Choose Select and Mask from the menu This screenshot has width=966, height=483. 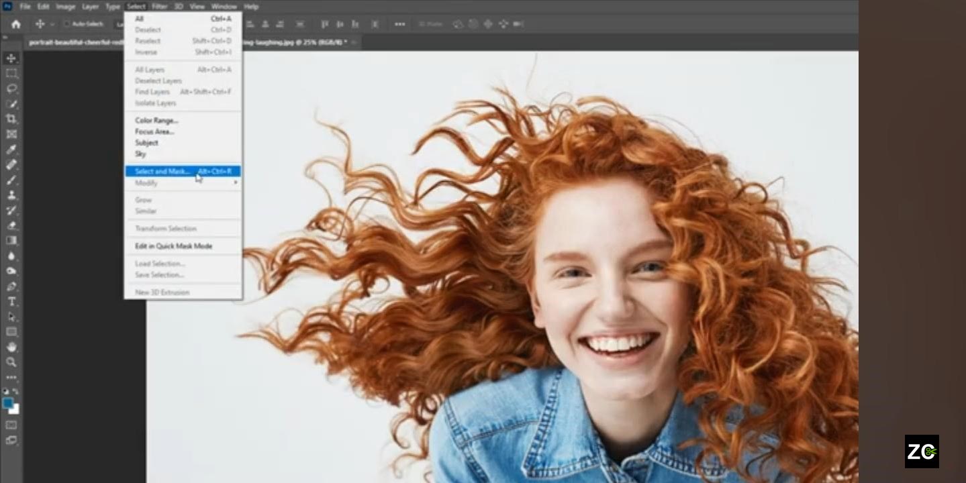pos(183,171)
